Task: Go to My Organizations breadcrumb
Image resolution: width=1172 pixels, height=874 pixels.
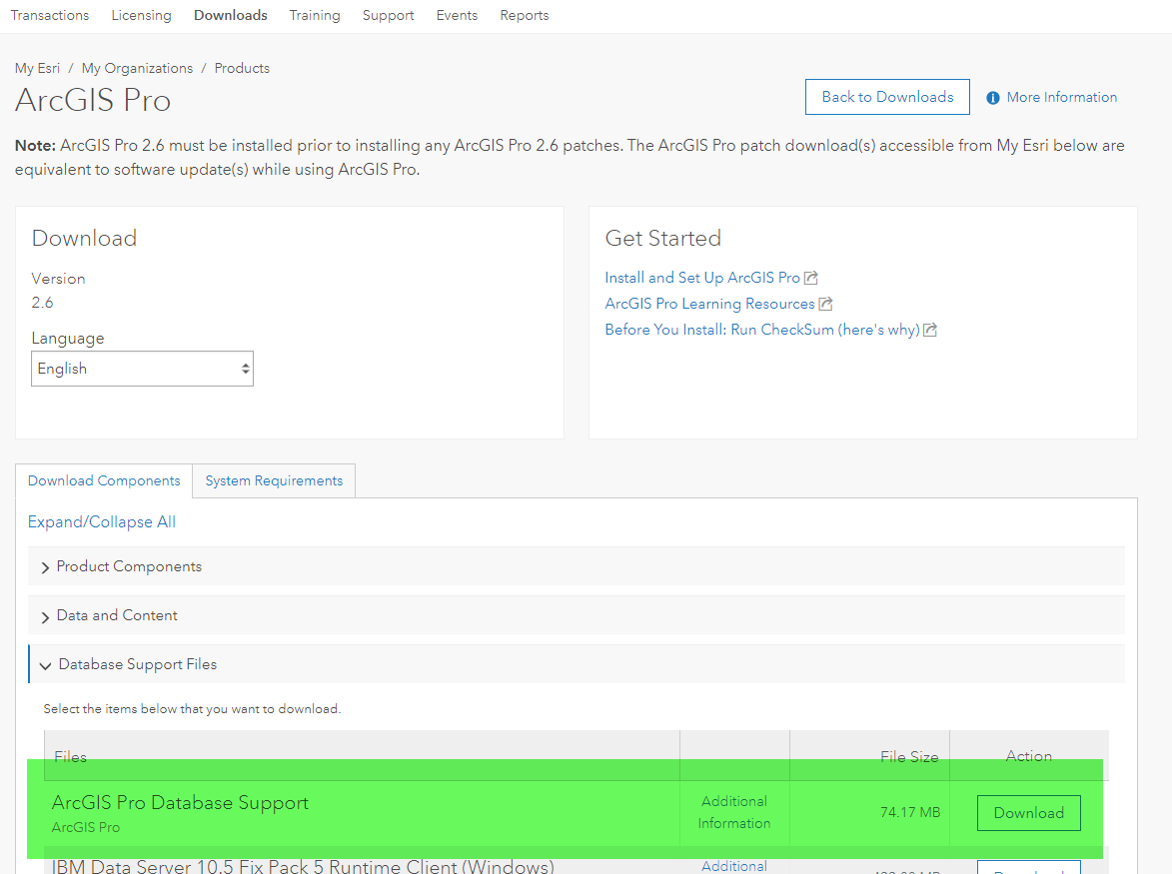Action: point(137,68)
